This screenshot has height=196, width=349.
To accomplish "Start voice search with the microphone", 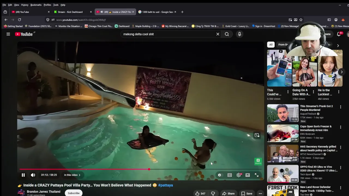I will pos(239,34).
